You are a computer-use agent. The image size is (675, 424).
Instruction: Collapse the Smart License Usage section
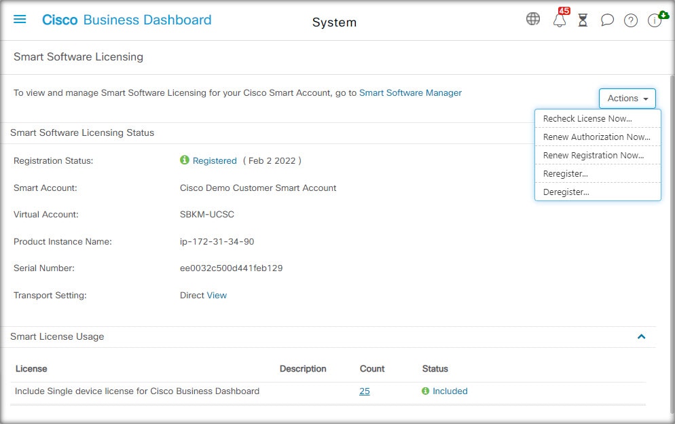point(641,336)
